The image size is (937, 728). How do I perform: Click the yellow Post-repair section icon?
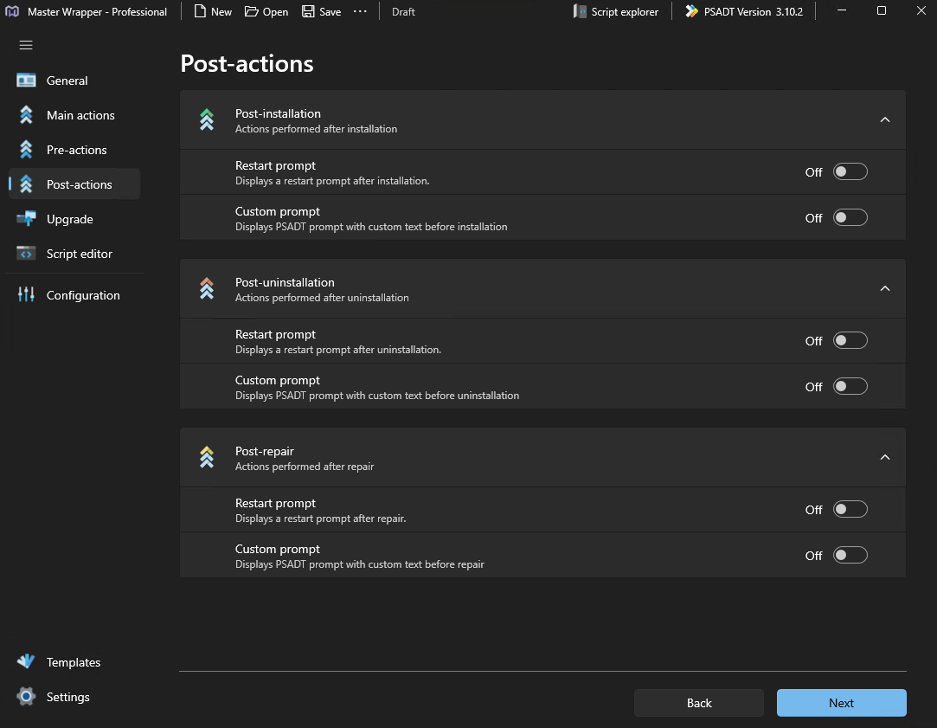(x=207, y=457)
